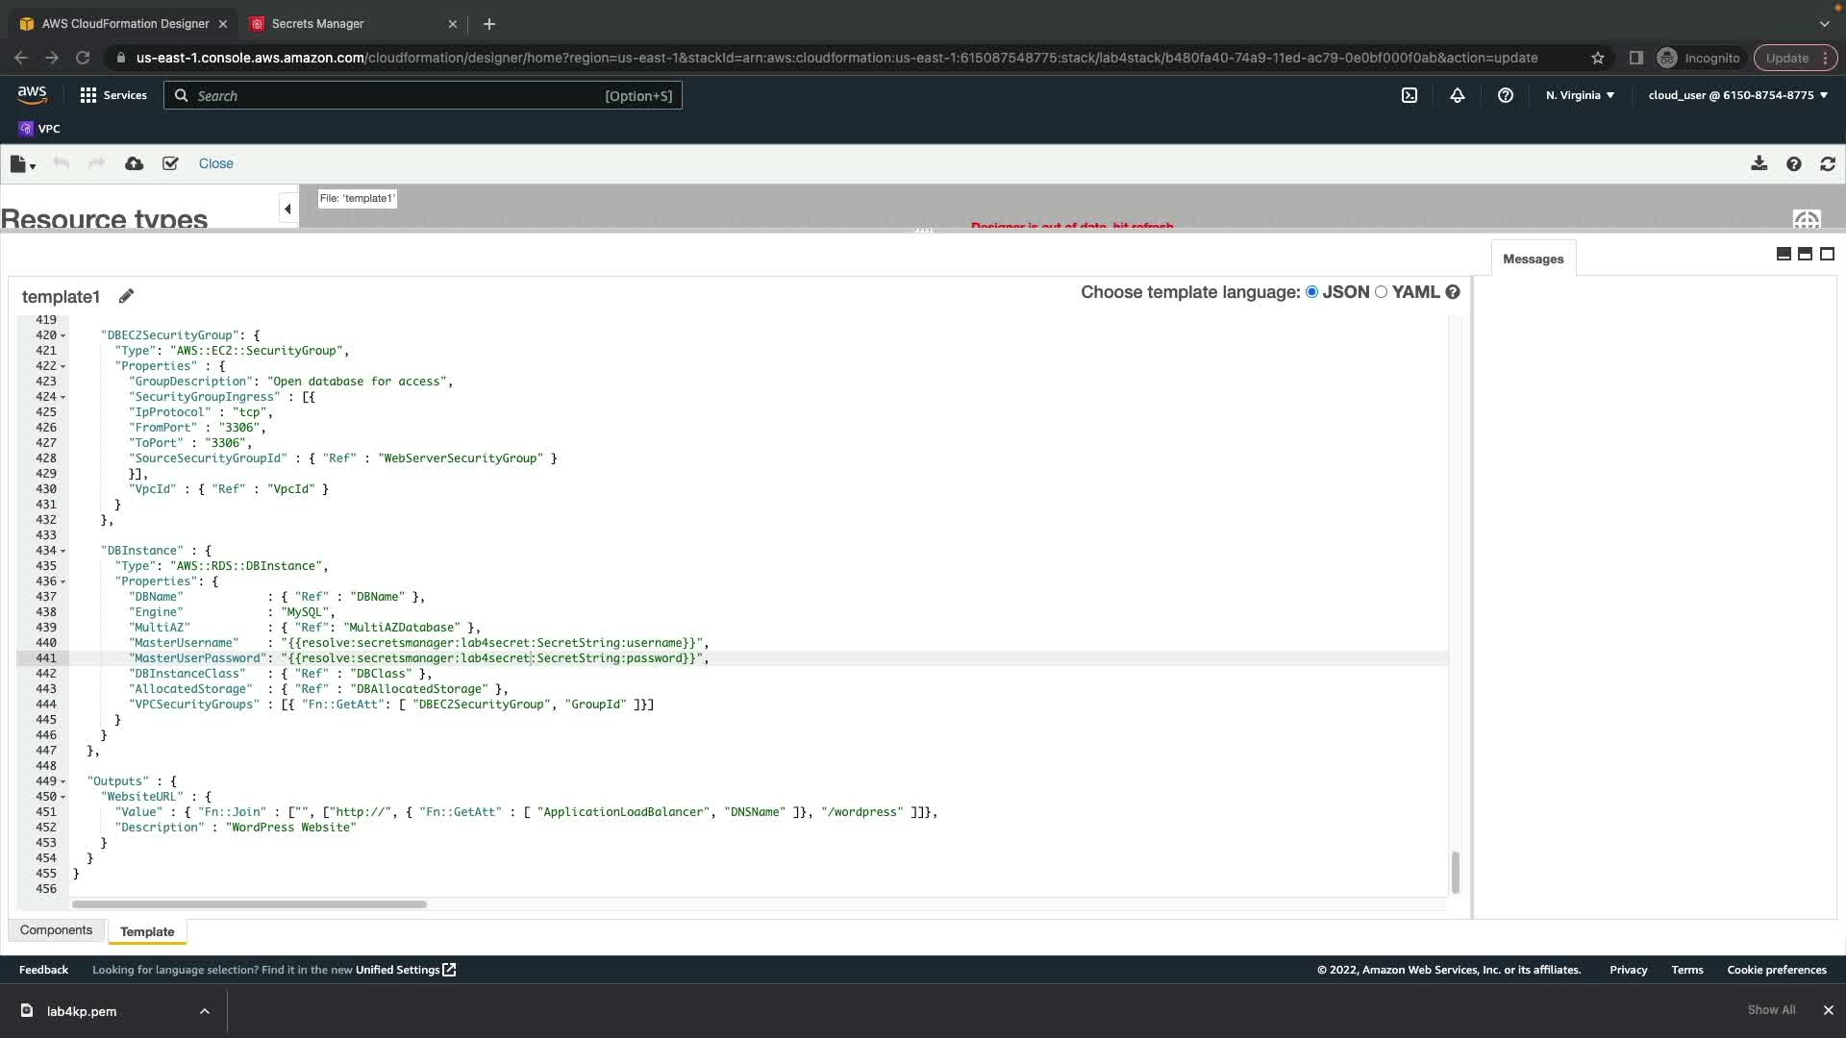Open the File menu icon dropdown
This screenshot has width=1846, height=1038.
click(22, 164)
